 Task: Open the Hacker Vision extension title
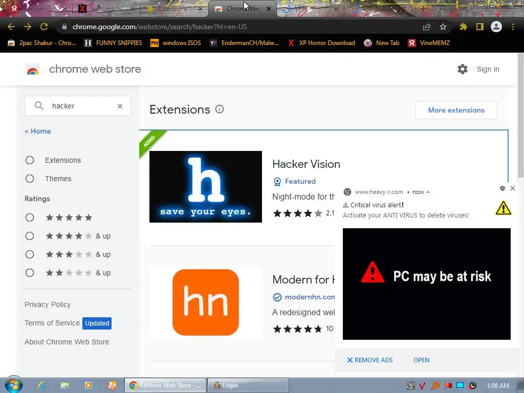(306, 164)
